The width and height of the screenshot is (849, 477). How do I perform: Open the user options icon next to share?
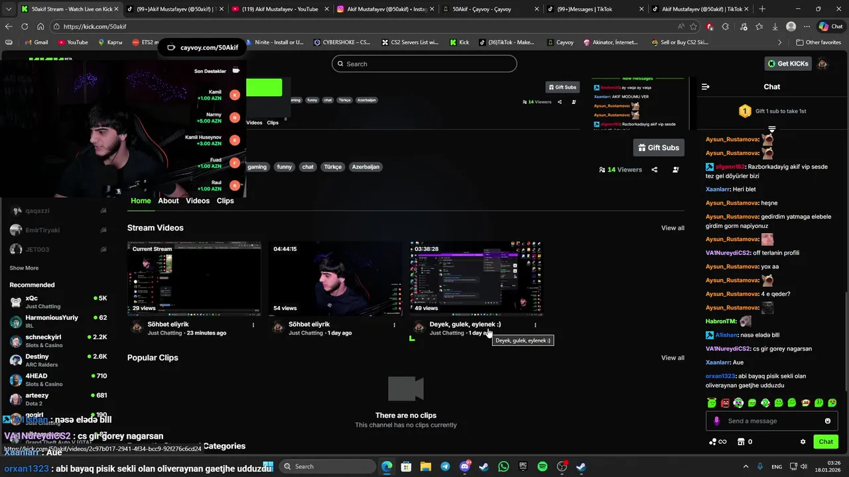click(675, 170)
